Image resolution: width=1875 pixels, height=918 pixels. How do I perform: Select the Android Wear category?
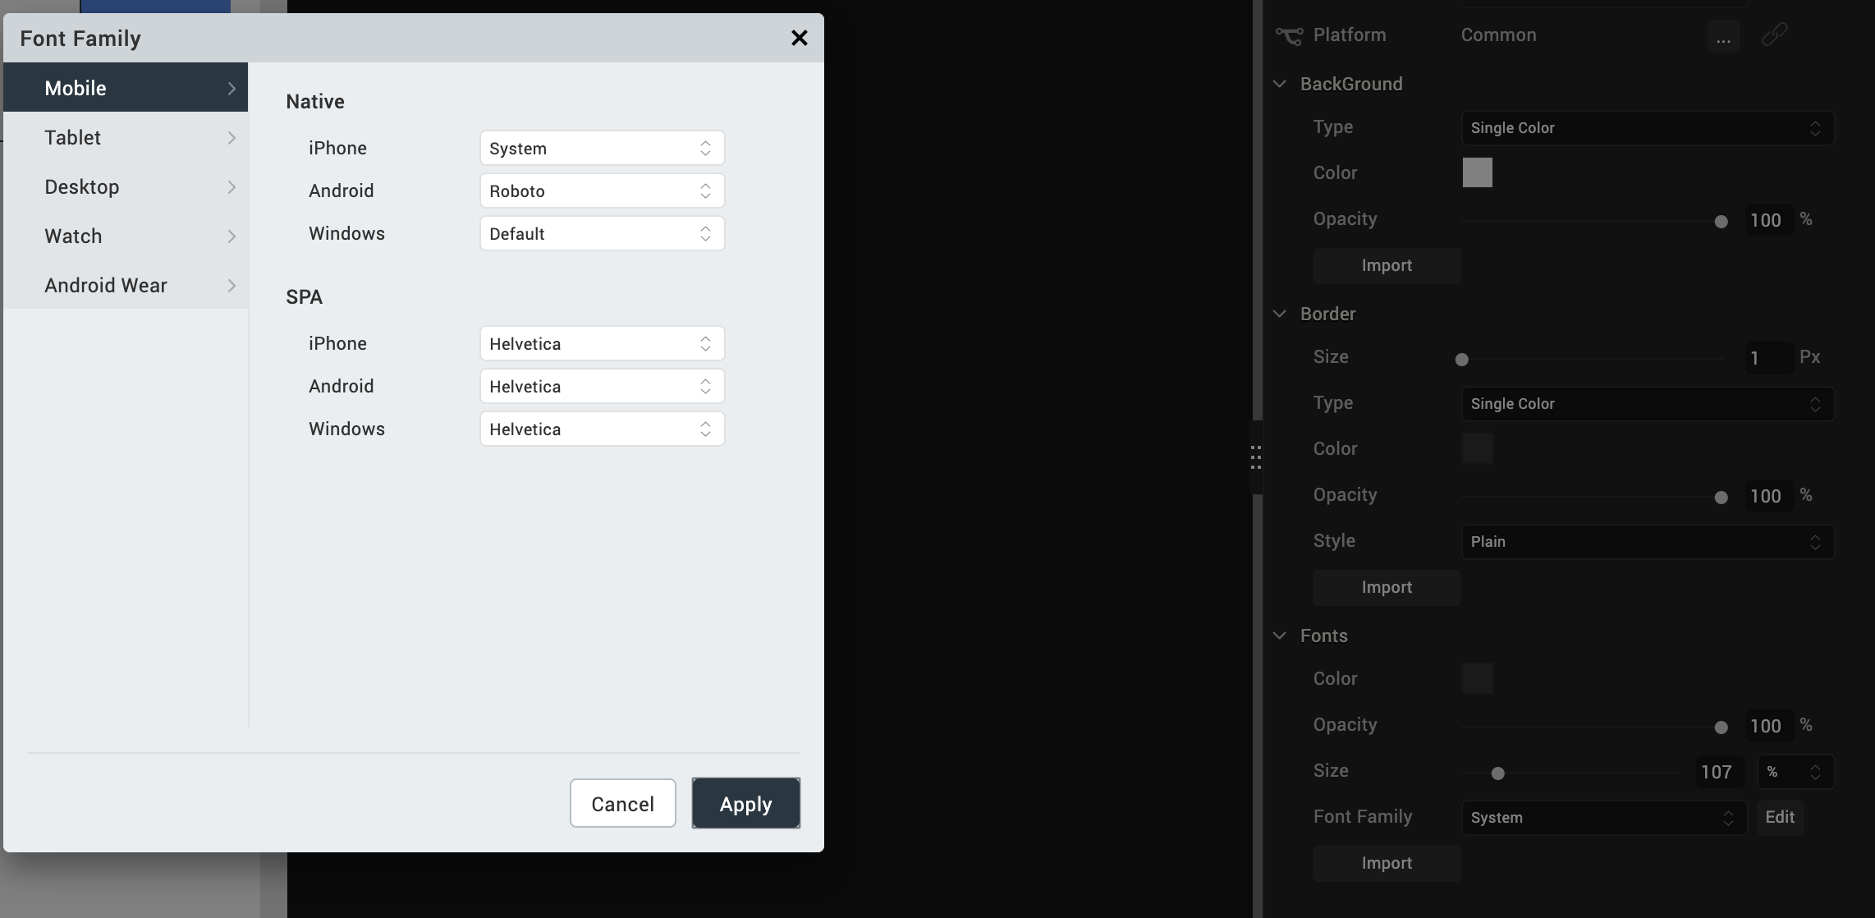click(x=126, y=286)
